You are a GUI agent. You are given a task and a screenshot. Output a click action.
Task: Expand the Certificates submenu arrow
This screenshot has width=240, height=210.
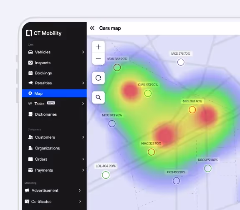(80, 201)
